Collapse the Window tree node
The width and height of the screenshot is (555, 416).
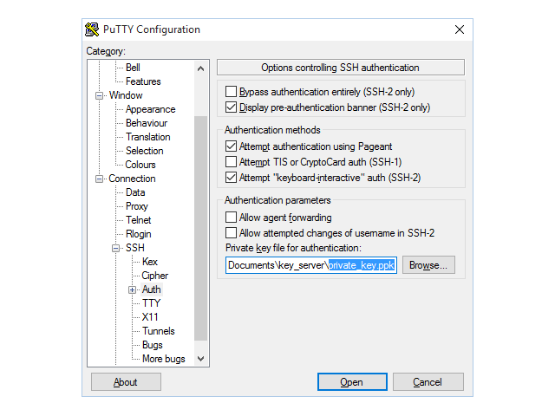[x=100, y=95]
